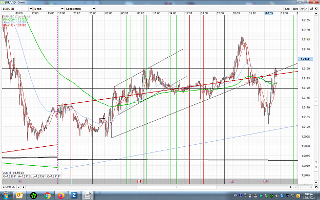Click the horizontal scrollbar right arrow
Screen dimensions: 320x200
(291, 187)
